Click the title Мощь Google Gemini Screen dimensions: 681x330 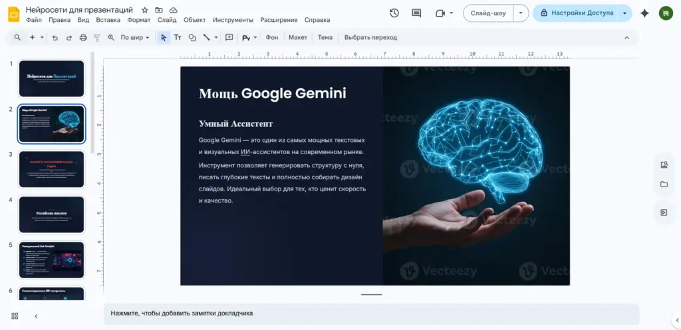272,93
